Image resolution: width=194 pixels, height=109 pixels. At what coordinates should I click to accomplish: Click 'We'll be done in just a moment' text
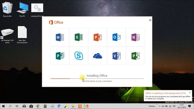click(x=97, y=81)
